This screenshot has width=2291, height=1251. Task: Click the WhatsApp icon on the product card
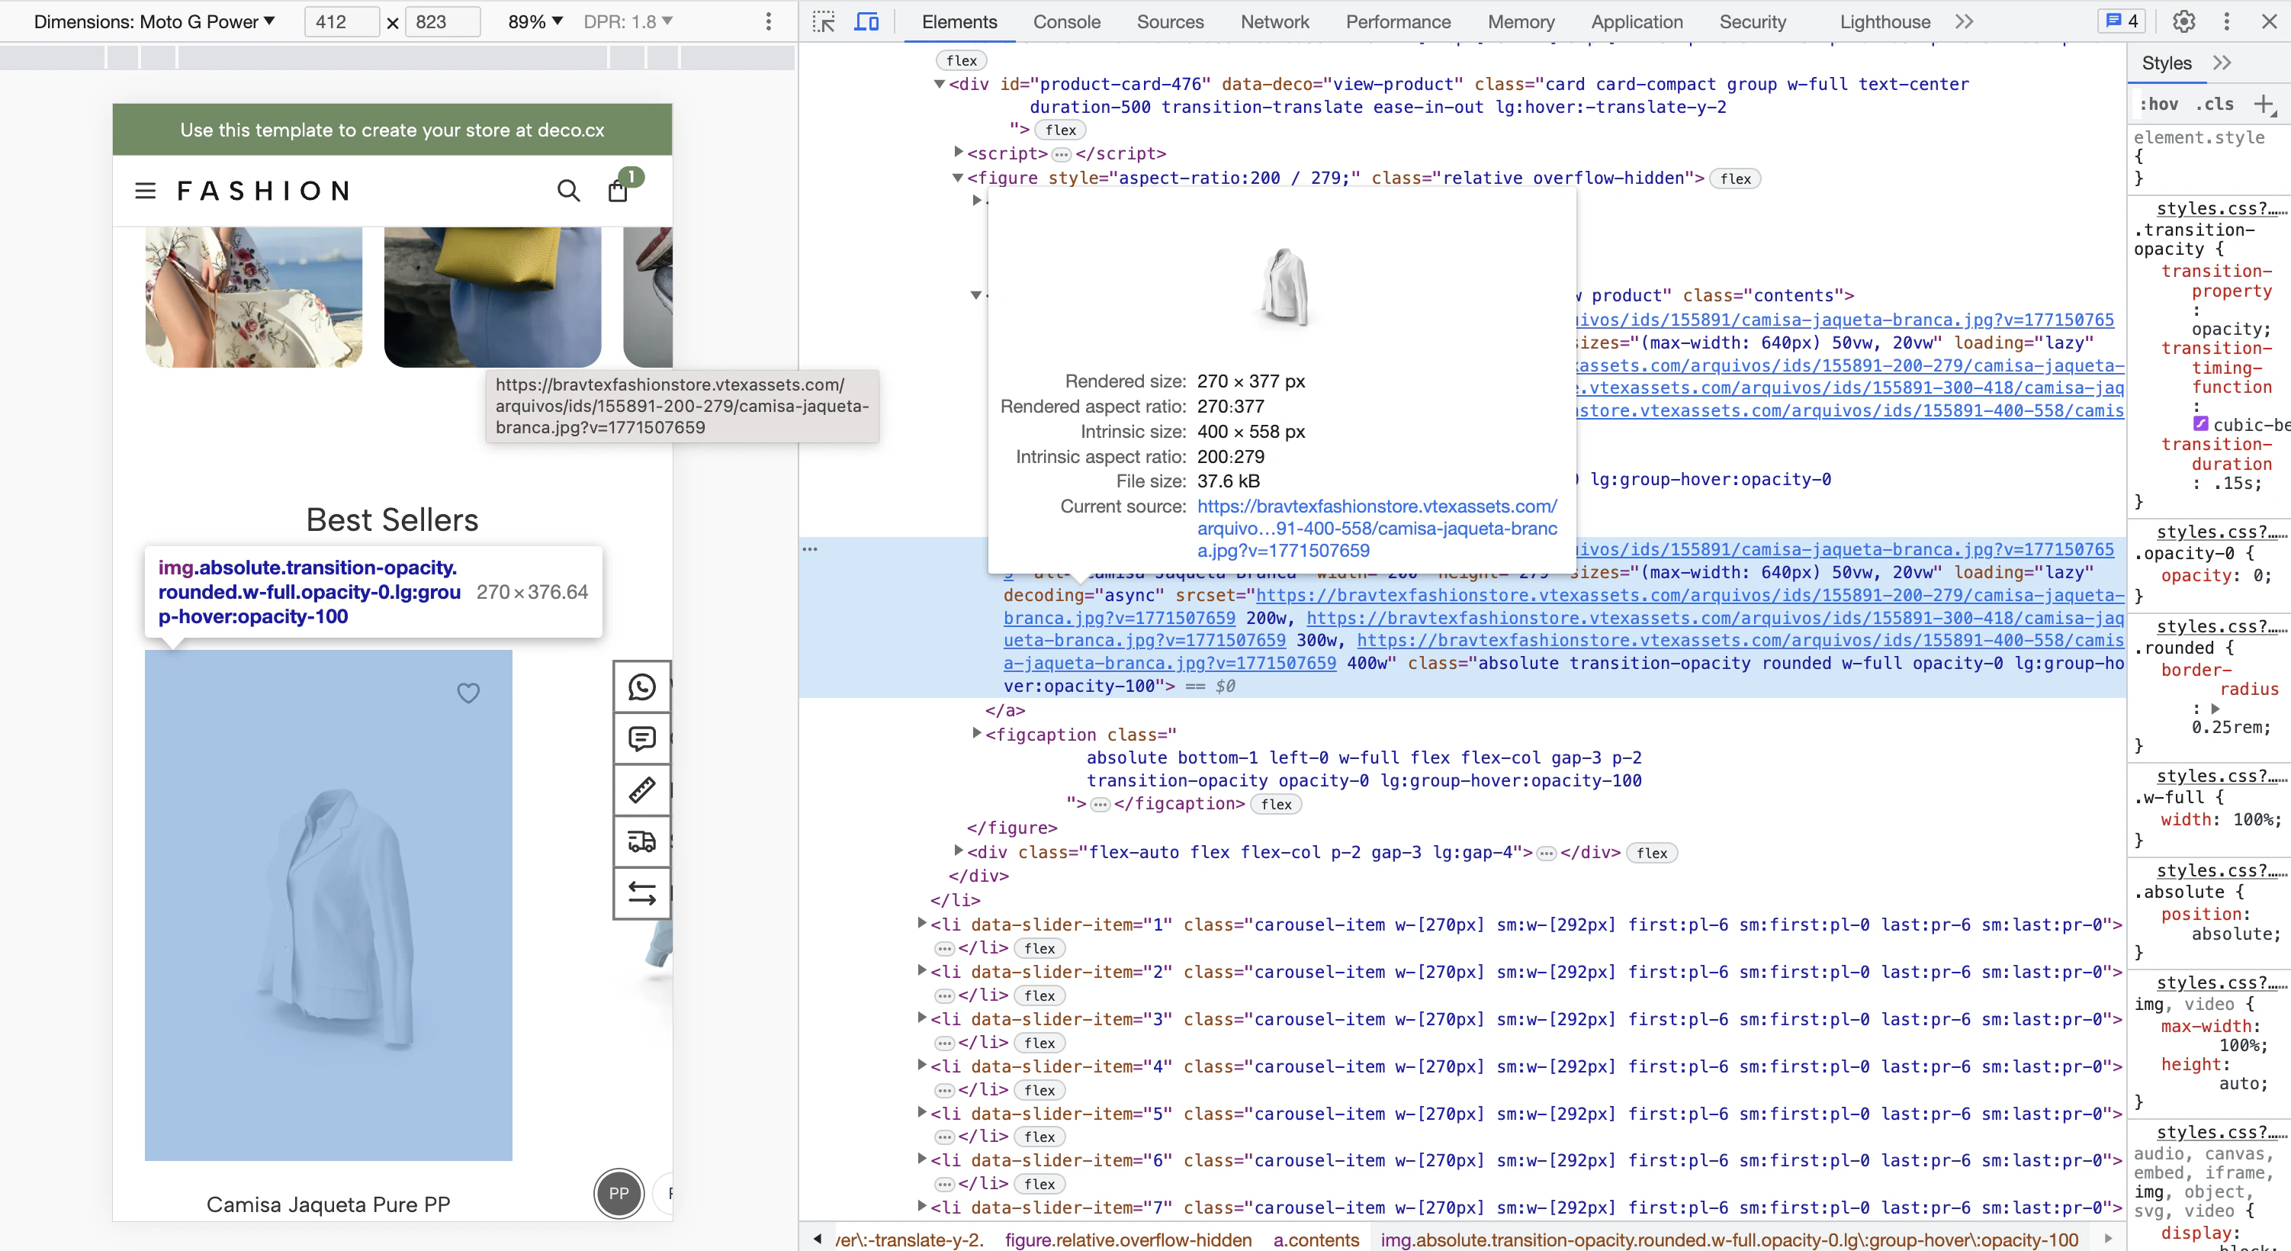[641, 686]
